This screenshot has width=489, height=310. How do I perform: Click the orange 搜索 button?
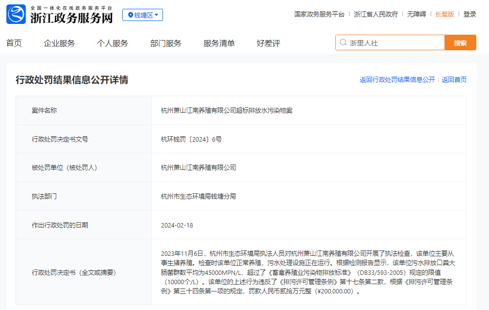click(460, 42)
